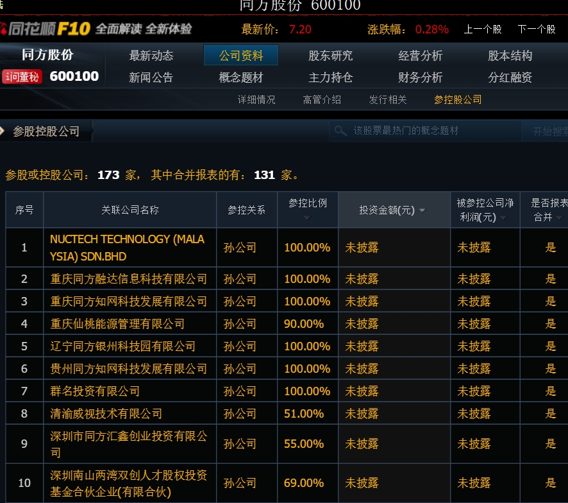568x503 pixels.
Task: Open the 经营分析 tab
Action: pyautogui.click(x=420, y=55)
